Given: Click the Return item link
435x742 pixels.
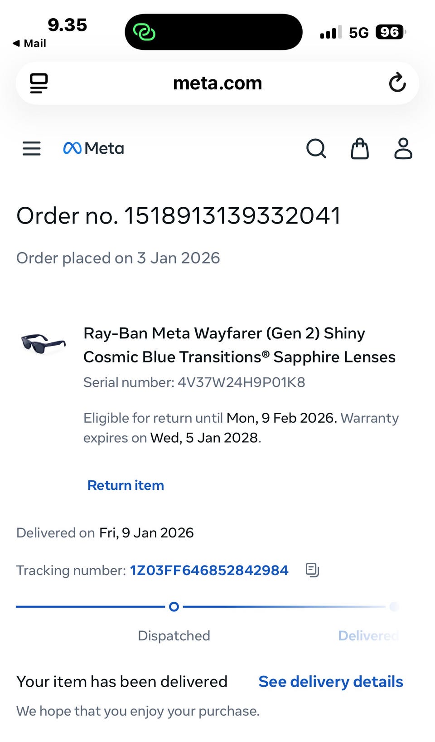Looking at the screenshot, I should (126, 485).
